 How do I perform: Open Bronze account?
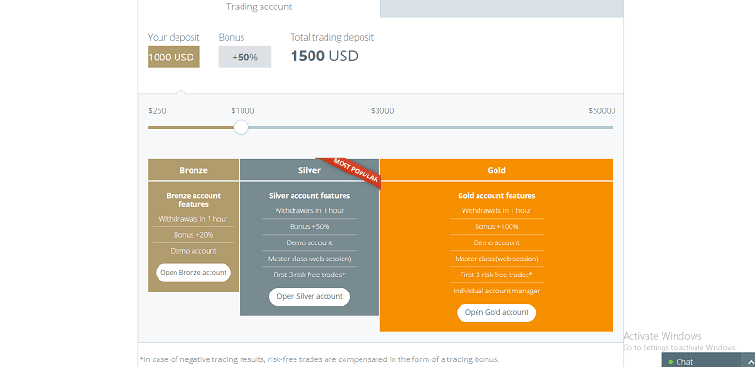193,273
